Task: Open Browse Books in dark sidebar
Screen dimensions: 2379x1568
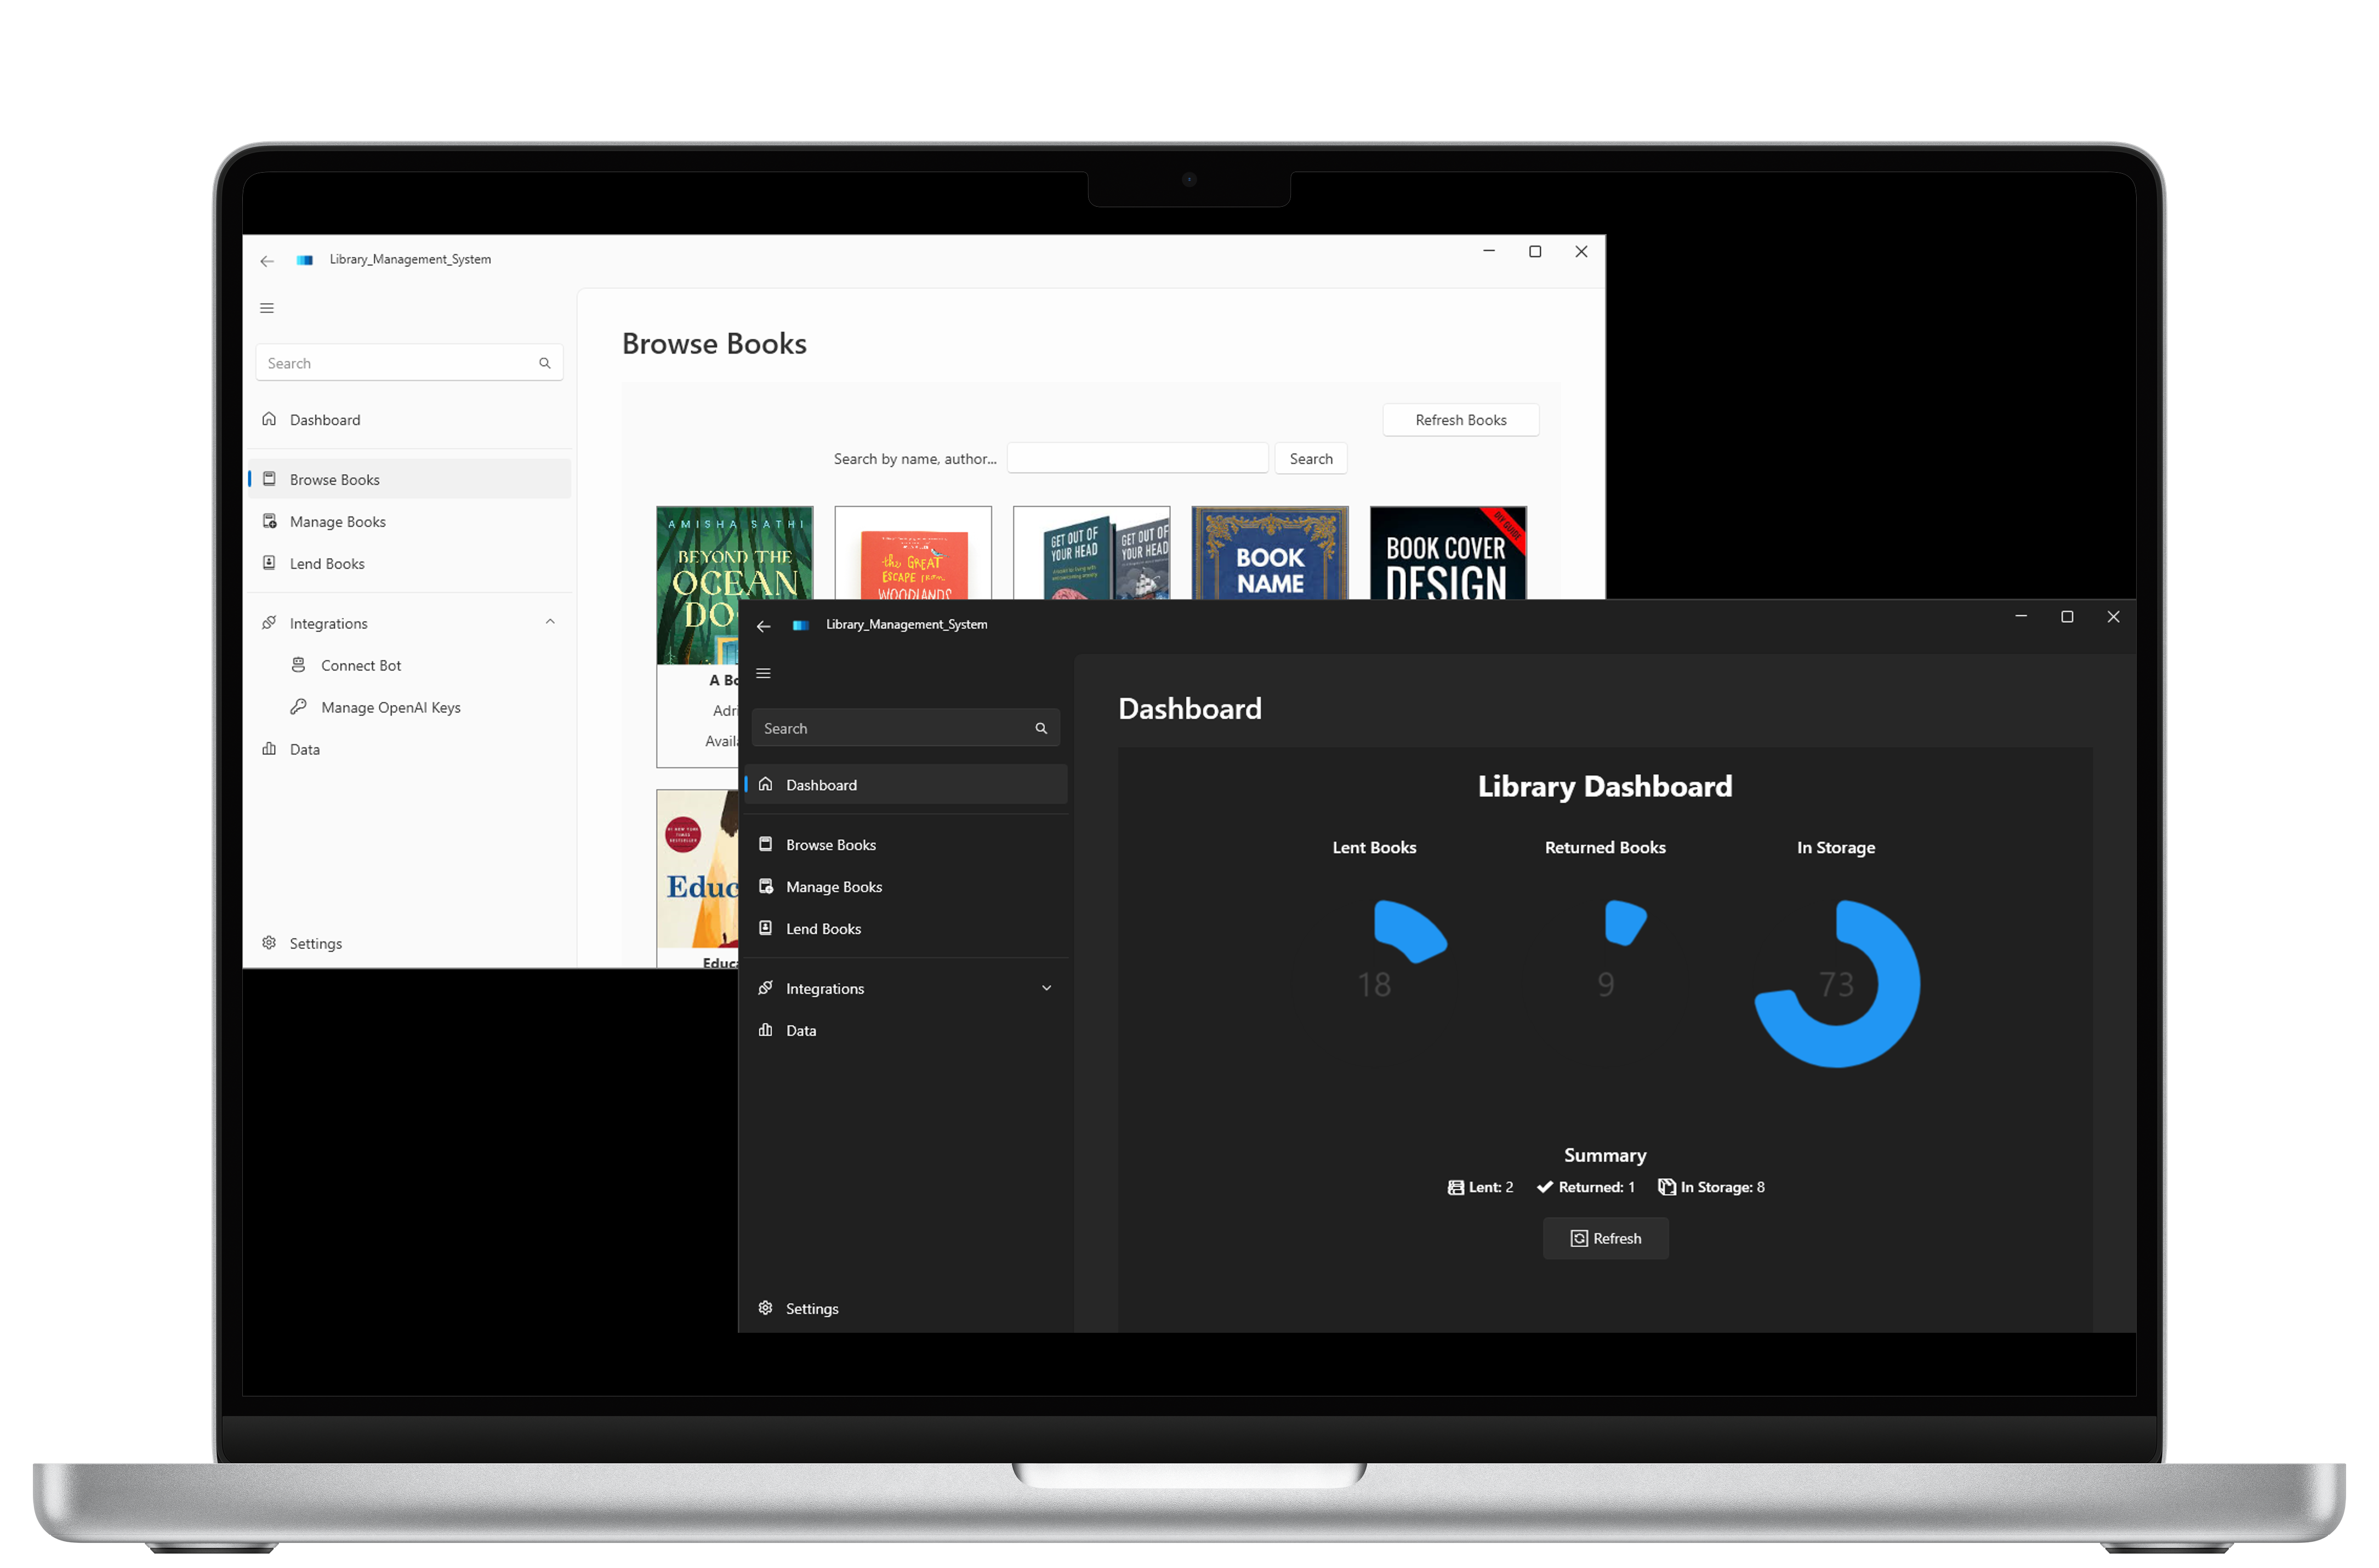Action: point(830,845)
